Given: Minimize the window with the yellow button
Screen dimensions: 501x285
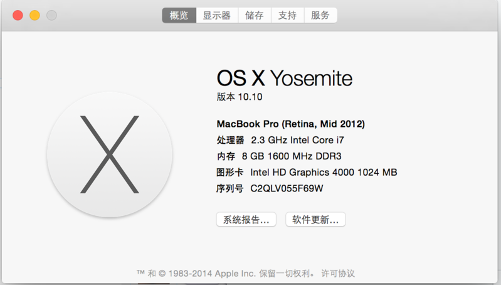Looking at the screenshot, I should 34,15.
